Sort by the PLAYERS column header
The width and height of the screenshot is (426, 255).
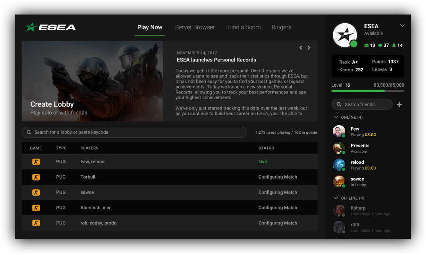[x=89, y=148]
